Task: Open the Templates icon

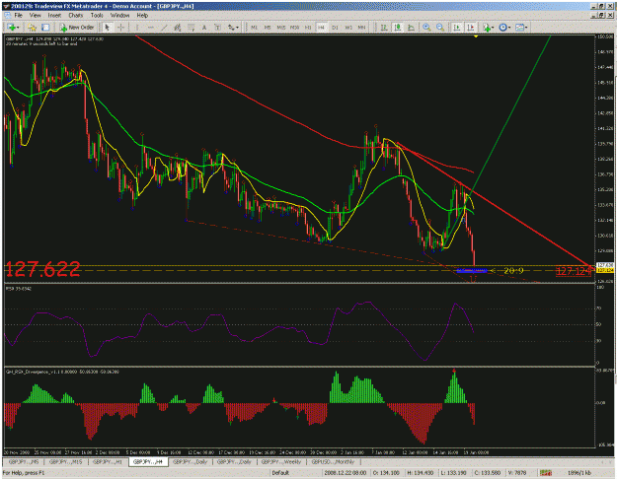Action: [x=520, y=28]
